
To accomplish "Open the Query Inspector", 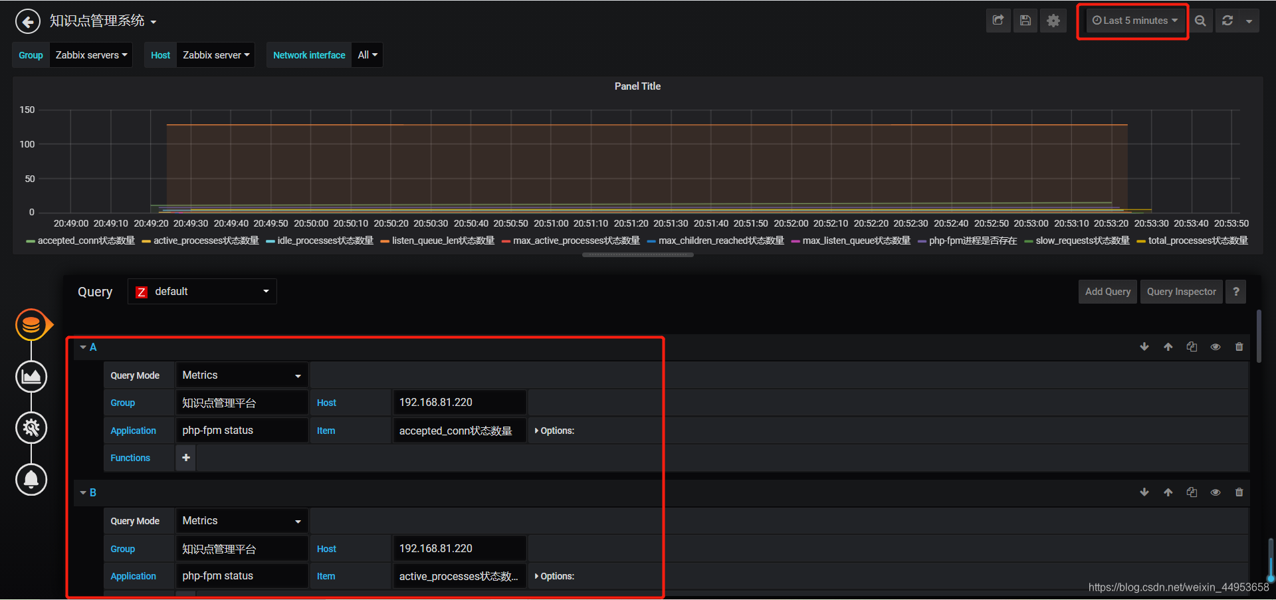I will tap(1181, 292).
